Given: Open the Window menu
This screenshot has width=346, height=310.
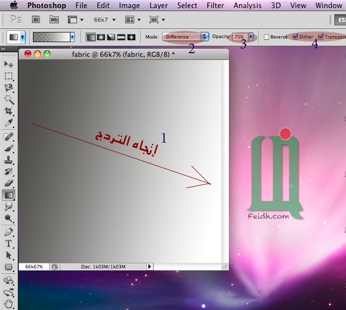Looking at the screenshot, I should [x=329, y=5].
